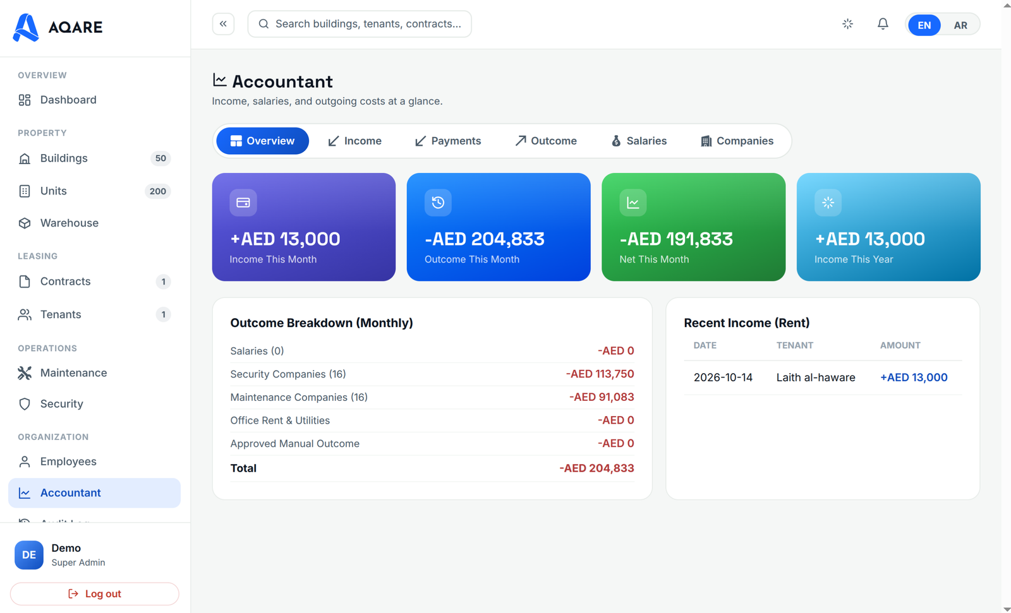This screenshot has height=613, width=1011.
Task: Open the Companies tab
Action: (737, 141)
